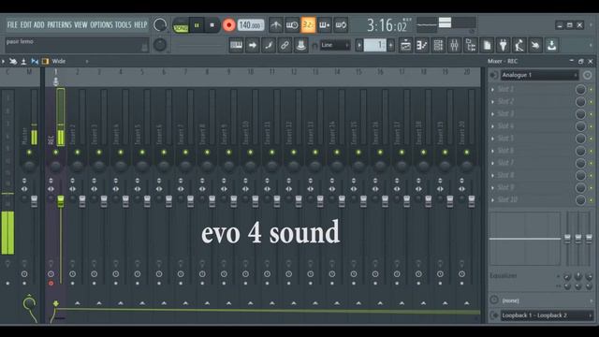
Task: Open the project info page icon
Action: [x=487, y=46]
